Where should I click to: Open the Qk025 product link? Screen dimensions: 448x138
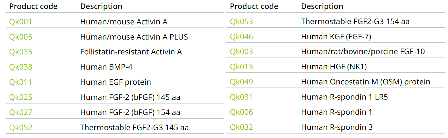pyautogui.click(x=21, y=97)
